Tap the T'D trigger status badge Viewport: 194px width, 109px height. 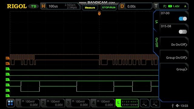[x=34, y=6]
